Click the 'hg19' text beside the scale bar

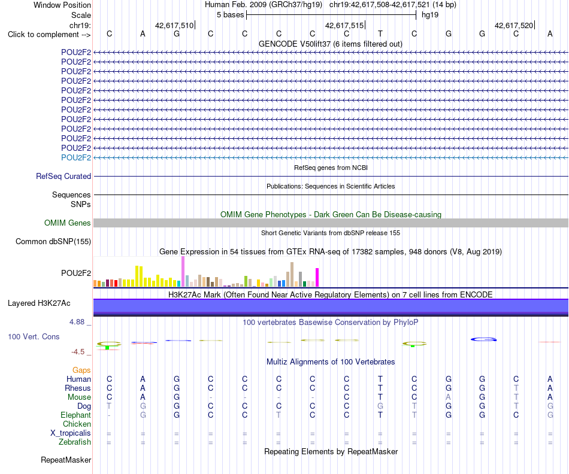tap(430, 15)
